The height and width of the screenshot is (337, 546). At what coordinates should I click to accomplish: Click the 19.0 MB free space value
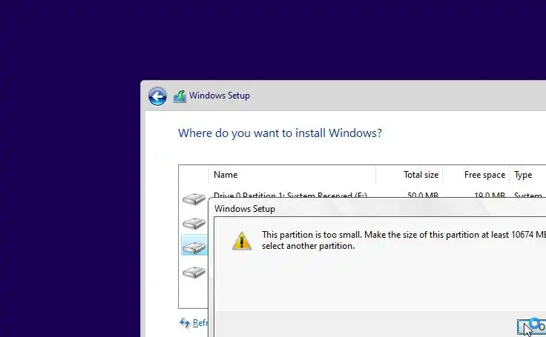[489, 195]
